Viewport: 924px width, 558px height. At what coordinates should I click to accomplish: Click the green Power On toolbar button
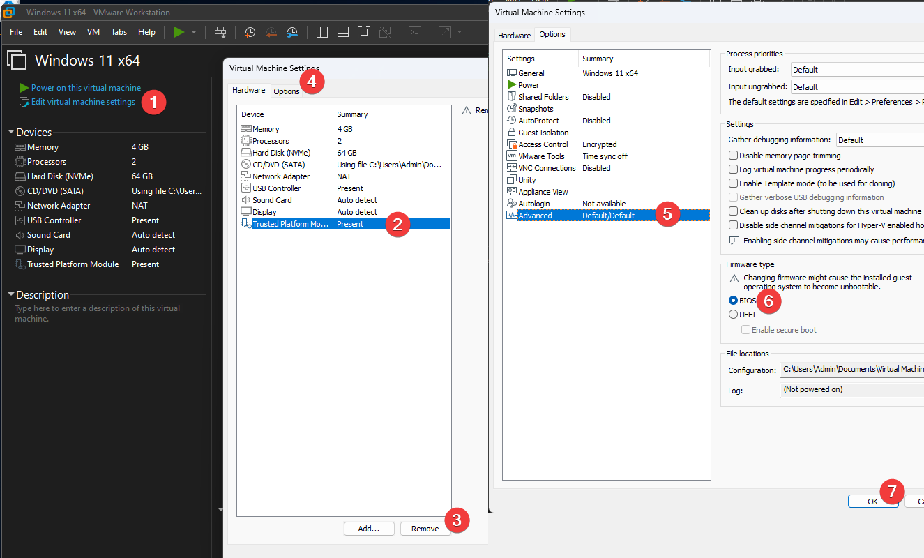179,32
